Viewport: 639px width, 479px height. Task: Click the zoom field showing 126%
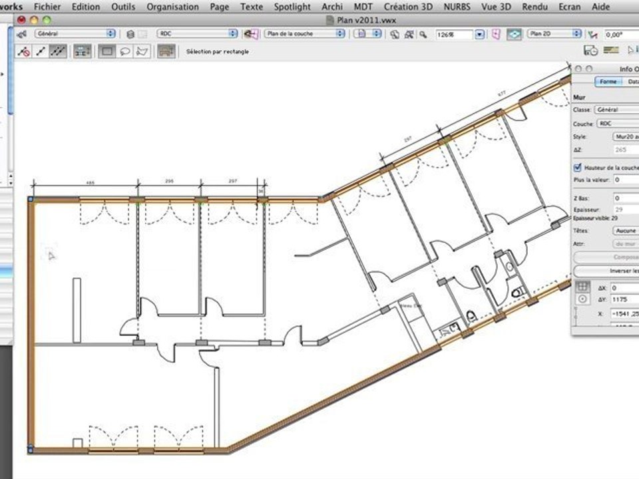coord(454,35)
